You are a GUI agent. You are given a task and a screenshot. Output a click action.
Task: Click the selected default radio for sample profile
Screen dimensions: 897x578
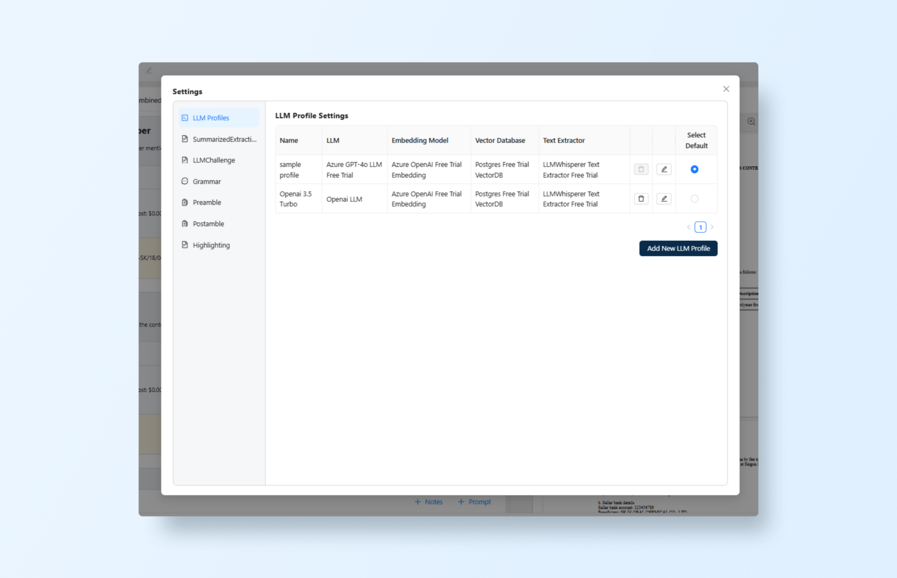(694, 169)
